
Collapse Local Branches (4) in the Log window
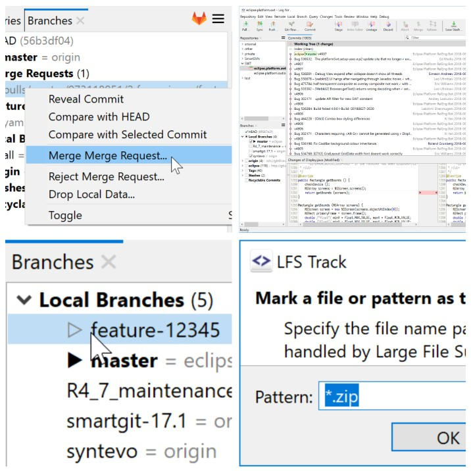click(x=243, y=137)
